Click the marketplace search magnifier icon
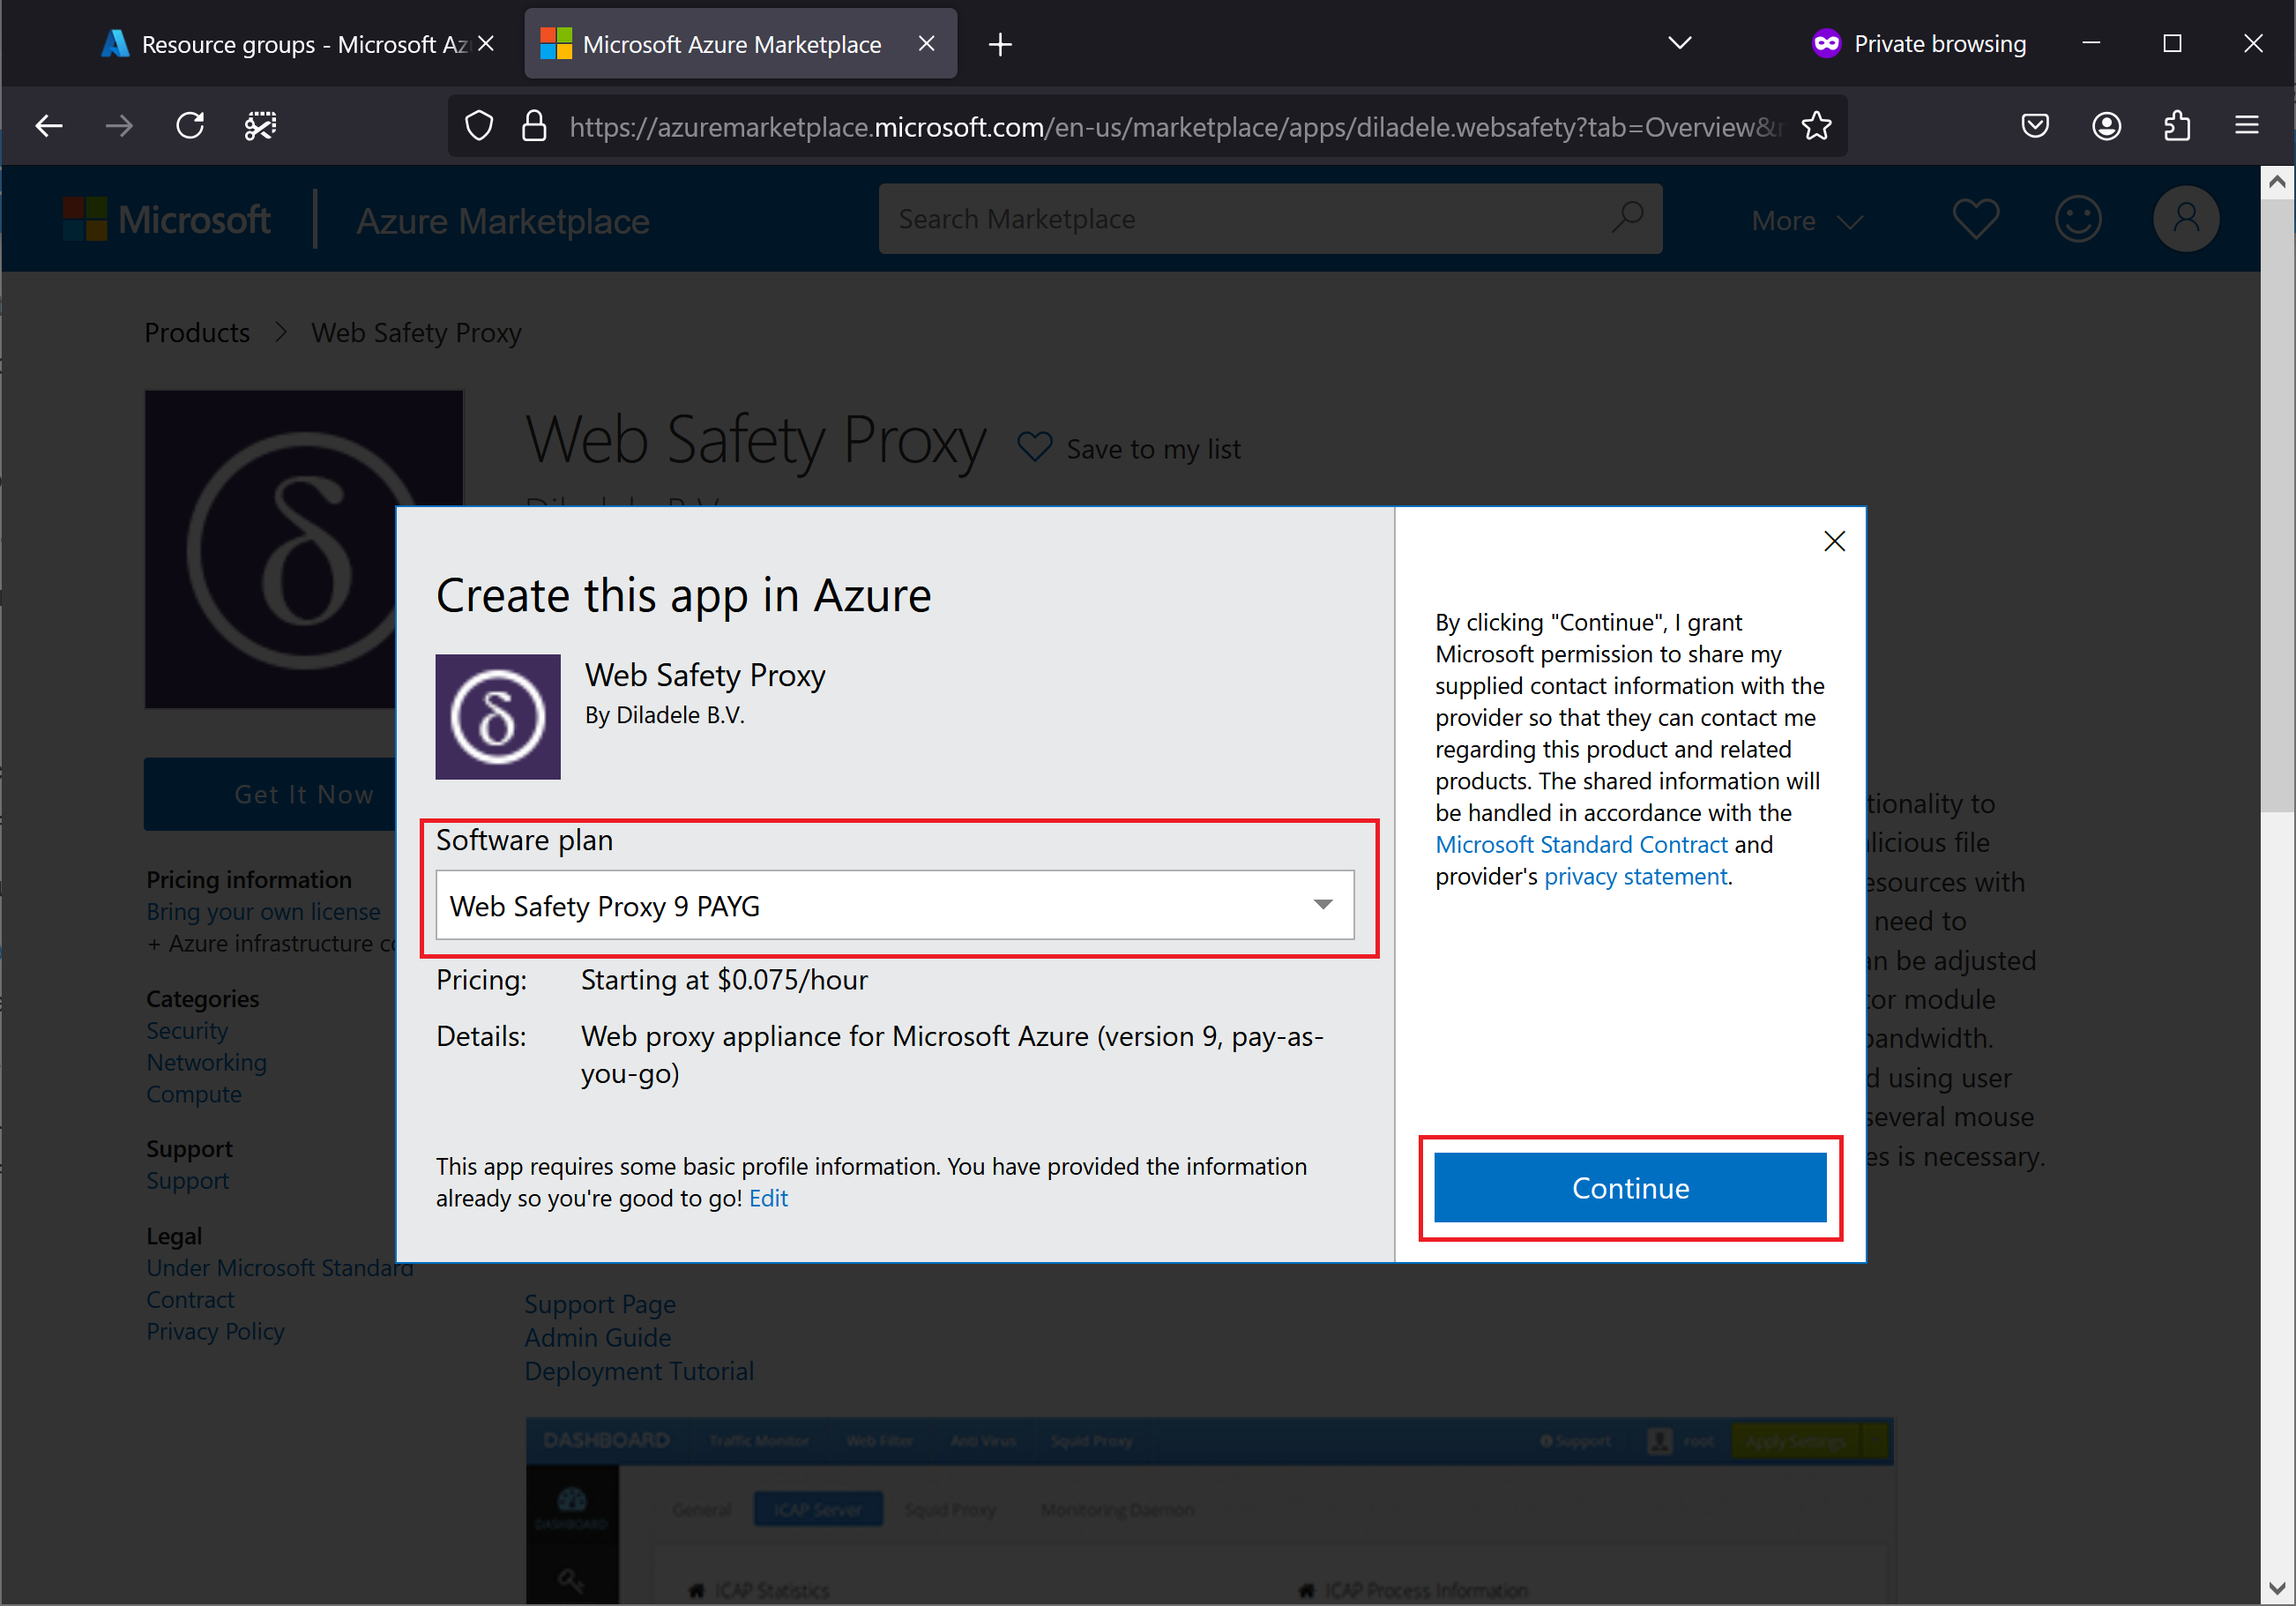This screenshot has height=1606, width=2296. (x=1628, y=217)
